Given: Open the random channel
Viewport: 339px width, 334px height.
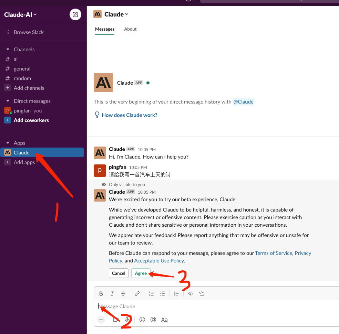Looking at the screenshot, I should tap(22, 78).
